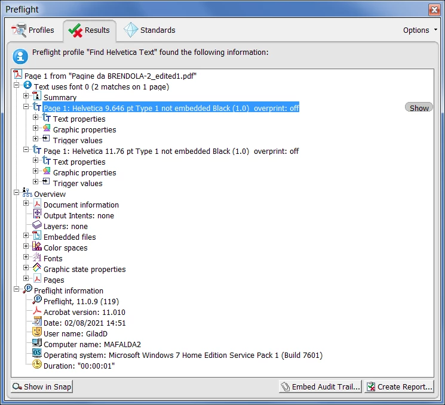Expand the Fonts node
The width and height of the screenshot is (445, 405).
click(26, 256)
